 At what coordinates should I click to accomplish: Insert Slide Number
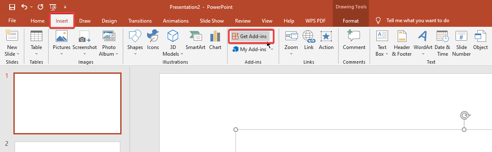461,43
